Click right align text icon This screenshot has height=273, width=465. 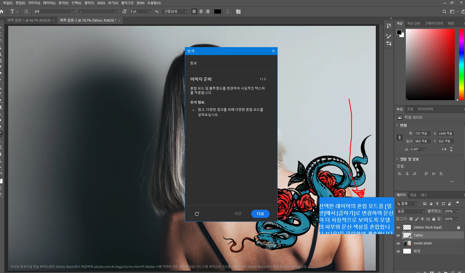coord(208,12)
